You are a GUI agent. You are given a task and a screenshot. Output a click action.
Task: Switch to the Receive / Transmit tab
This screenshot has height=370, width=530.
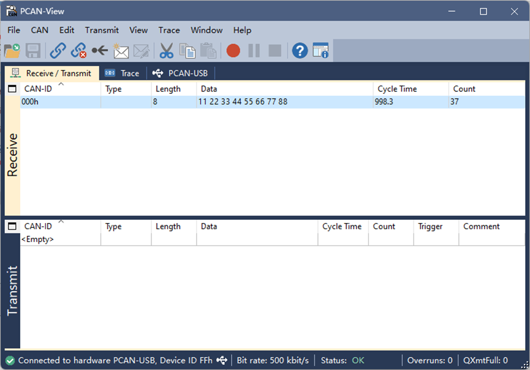52,74
